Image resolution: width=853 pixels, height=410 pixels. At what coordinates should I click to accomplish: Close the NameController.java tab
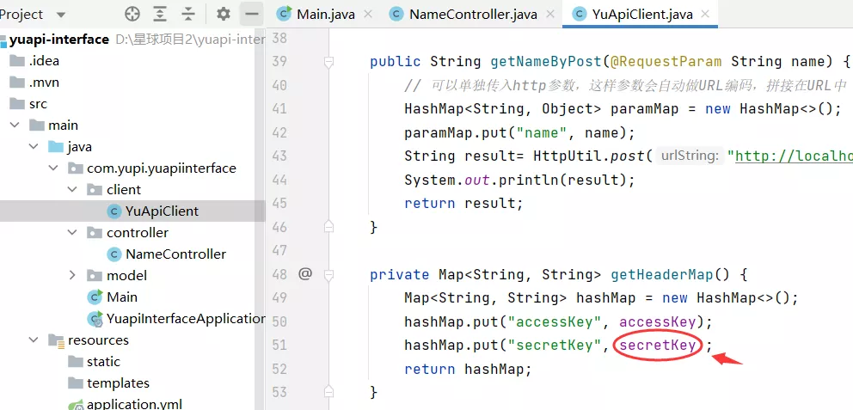point(549,14)
